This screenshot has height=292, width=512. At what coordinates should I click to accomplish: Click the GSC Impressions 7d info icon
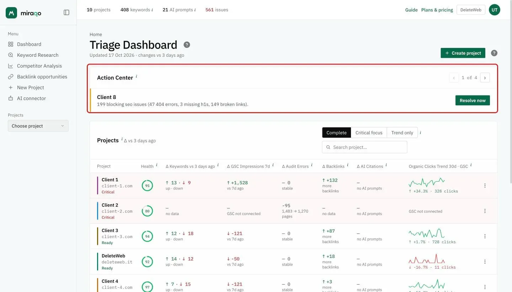pyautogui.click(x=273, y=165)
